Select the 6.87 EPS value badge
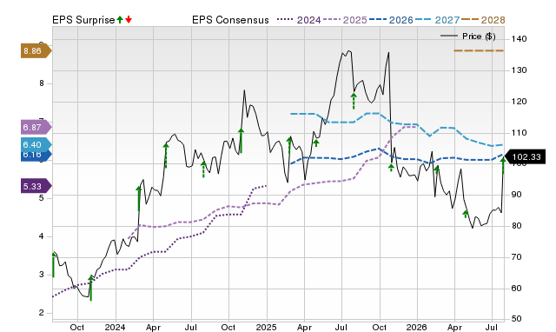556x332 pixels. [x=36, y=127]
